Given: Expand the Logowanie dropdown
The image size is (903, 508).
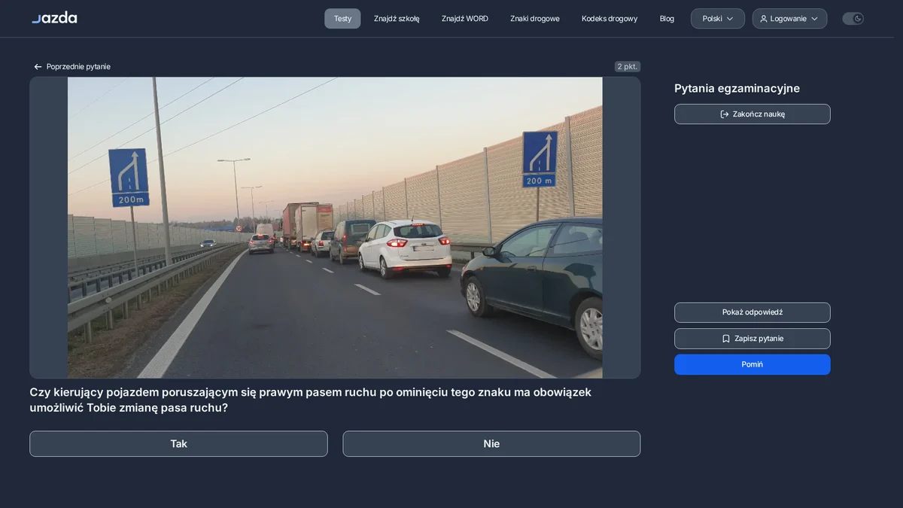Looking at the screenshot, I should [x=789, y=19].
